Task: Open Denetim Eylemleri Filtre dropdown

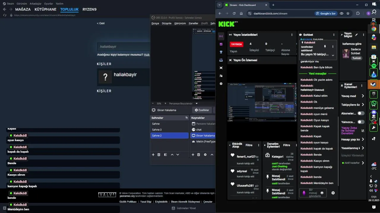Action: [x=286, y=145]
